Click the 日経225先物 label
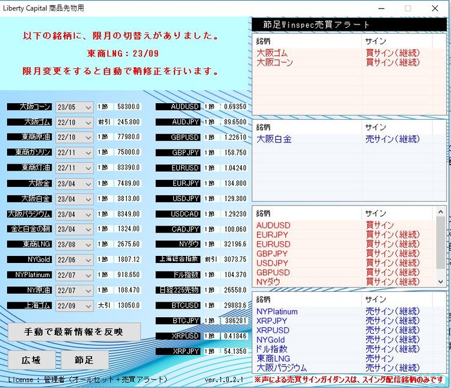This screenshot has height=388, width=451. tap(178, 290)
